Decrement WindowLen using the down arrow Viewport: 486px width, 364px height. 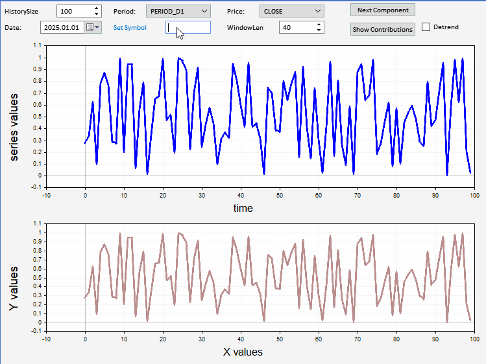point(319,30)
